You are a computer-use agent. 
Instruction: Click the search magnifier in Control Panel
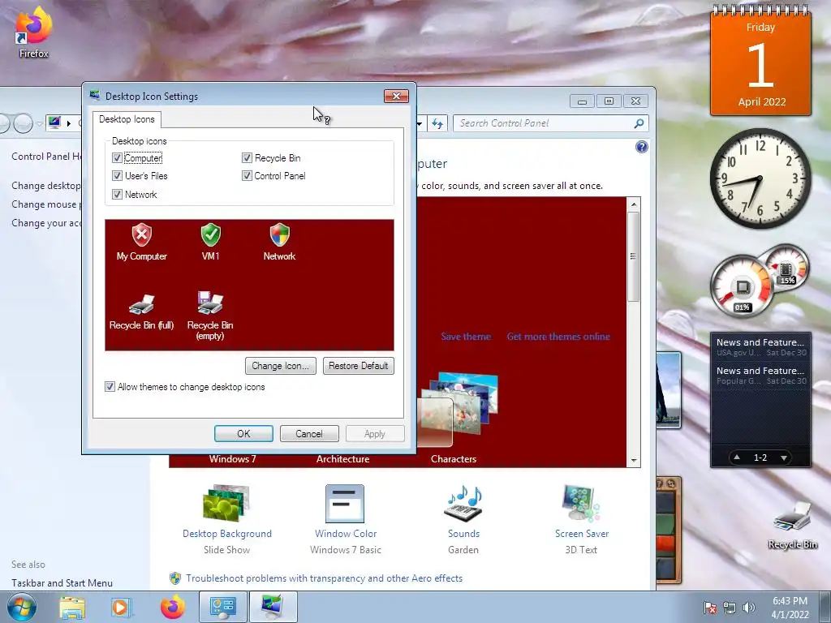point(639,123)
